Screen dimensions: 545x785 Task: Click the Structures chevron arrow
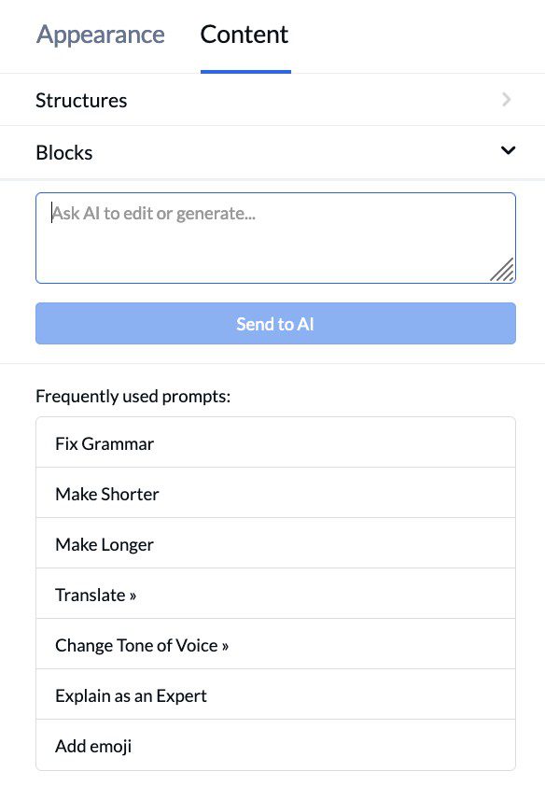[505, 100]
